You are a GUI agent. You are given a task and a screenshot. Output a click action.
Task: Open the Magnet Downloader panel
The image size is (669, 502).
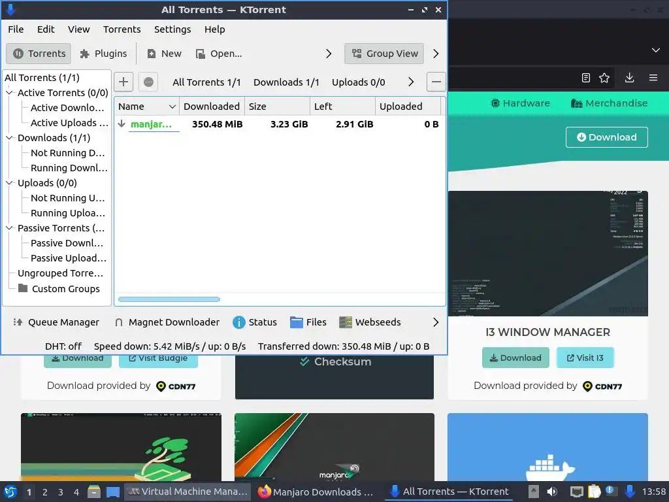(167, 322)
